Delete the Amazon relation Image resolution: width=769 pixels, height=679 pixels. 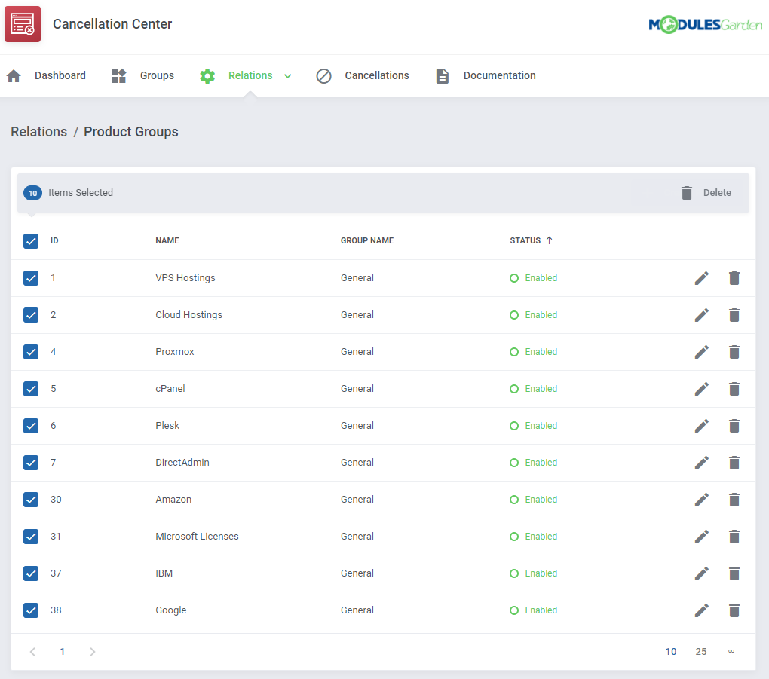pyautogui.click(x=734, y=500)
